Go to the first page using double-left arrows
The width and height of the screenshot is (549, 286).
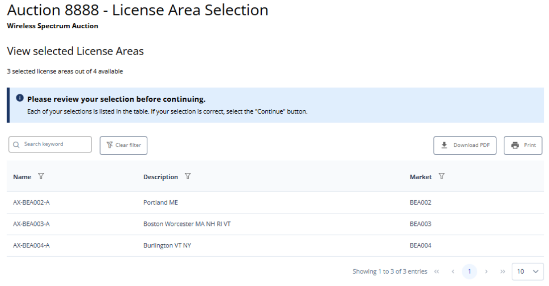pos(437,272)
